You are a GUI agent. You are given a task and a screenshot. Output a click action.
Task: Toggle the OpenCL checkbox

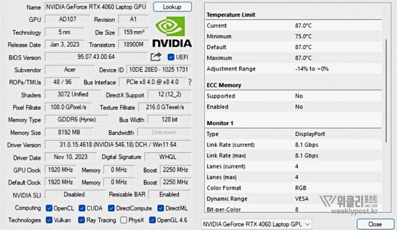pos(49,208)
